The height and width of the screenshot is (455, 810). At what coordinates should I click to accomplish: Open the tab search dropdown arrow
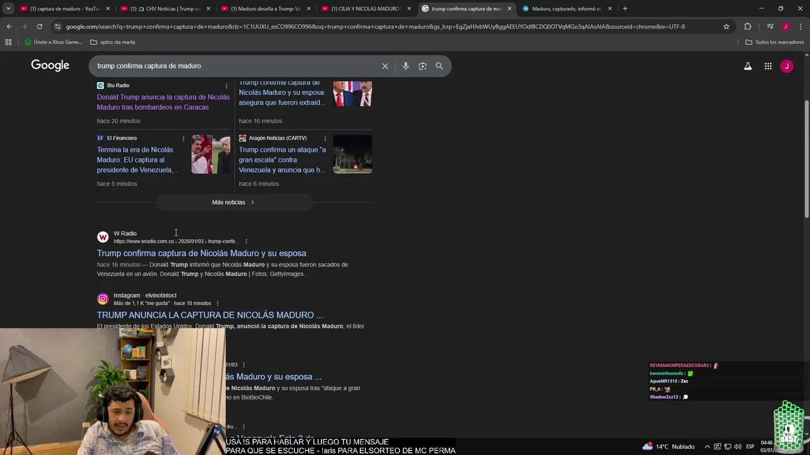point(8,8)
